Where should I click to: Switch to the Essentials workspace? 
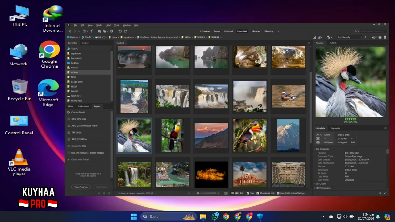pyautogui.click(x=242, y=31)
